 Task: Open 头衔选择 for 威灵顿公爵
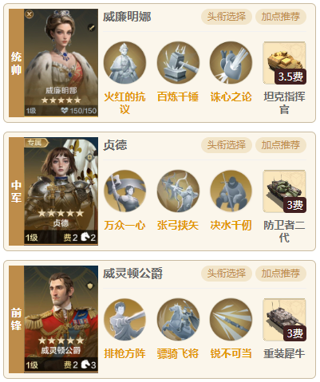(x=227, y=274)
